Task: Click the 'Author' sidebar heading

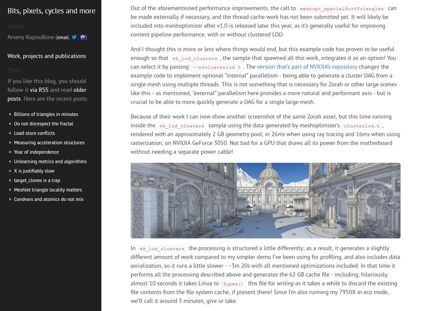Action: pyautogui.click(x=16, y=27)
